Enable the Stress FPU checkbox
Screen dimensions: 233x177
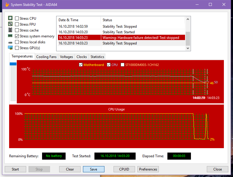click(17, 24)
